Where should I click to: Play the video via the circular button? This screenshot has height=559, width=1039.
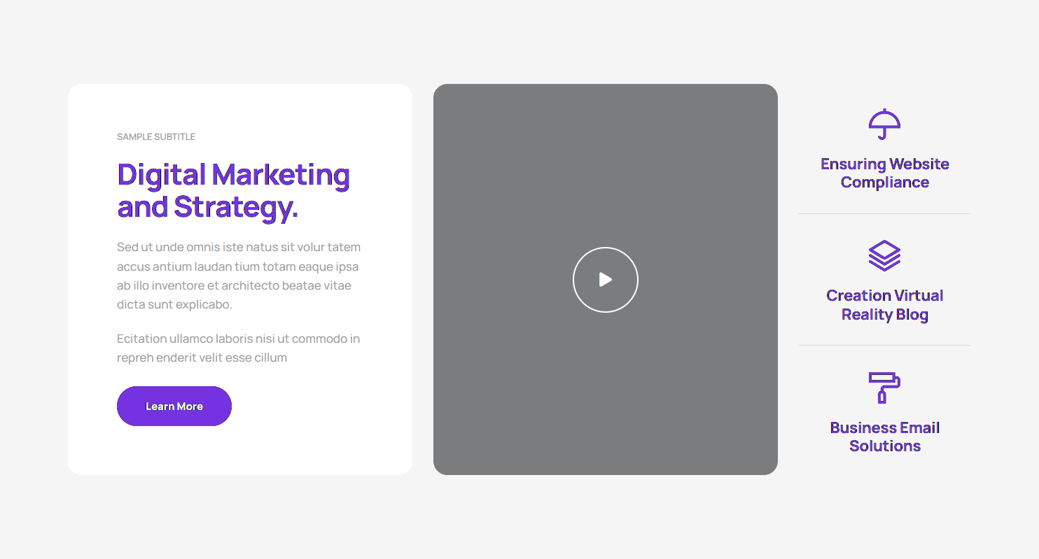(x=605, y=280)
